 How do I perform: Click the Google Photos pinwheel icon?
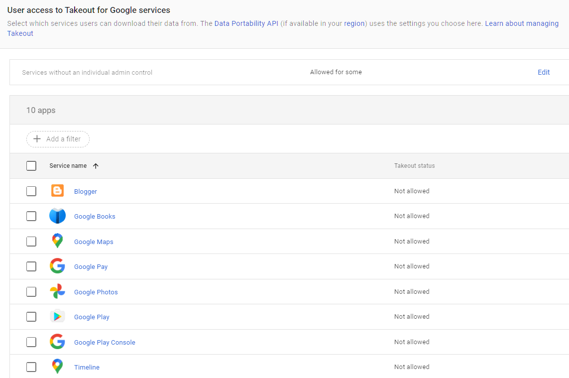pyautogui.click(x=57, y=291)
